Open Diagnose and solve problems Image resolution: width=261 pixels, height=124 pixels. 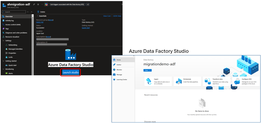click(16, 33)
